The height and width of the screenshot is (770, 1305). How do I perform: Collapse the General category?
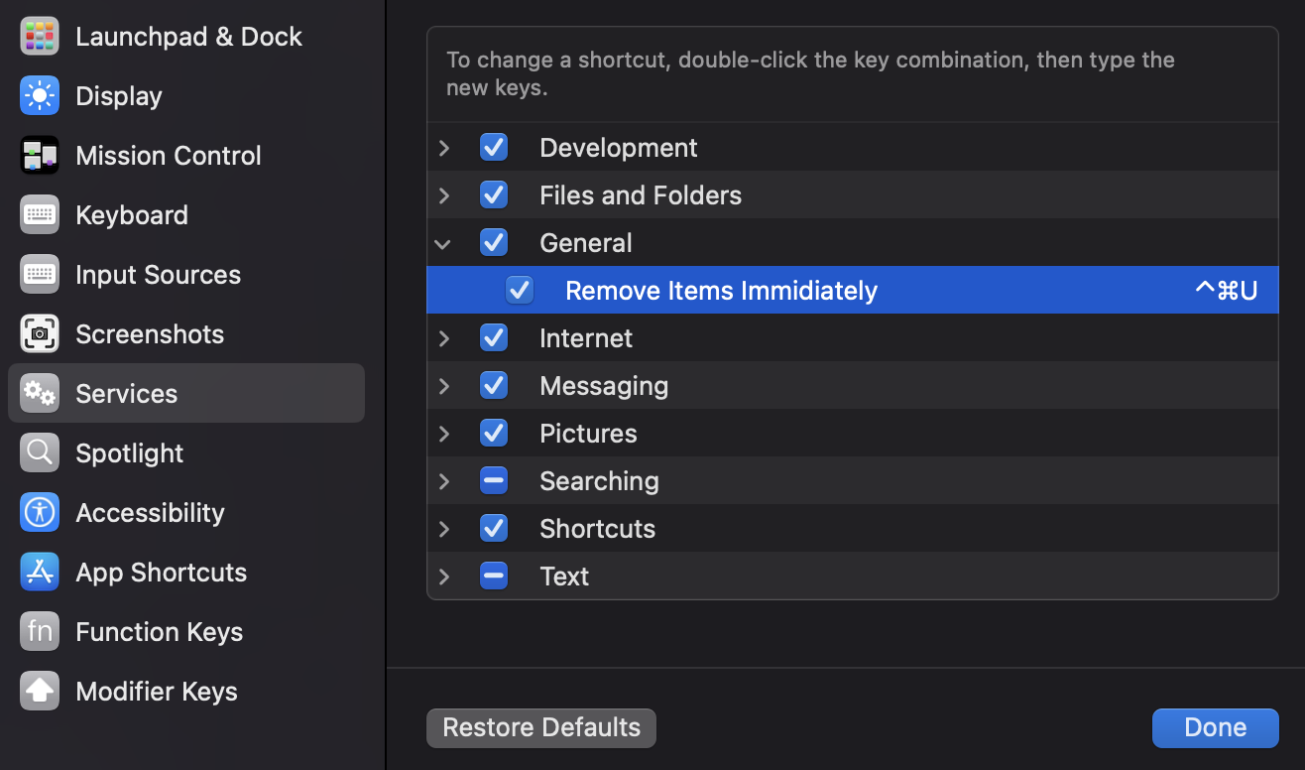pyautogui.click(x=443, y=242)
